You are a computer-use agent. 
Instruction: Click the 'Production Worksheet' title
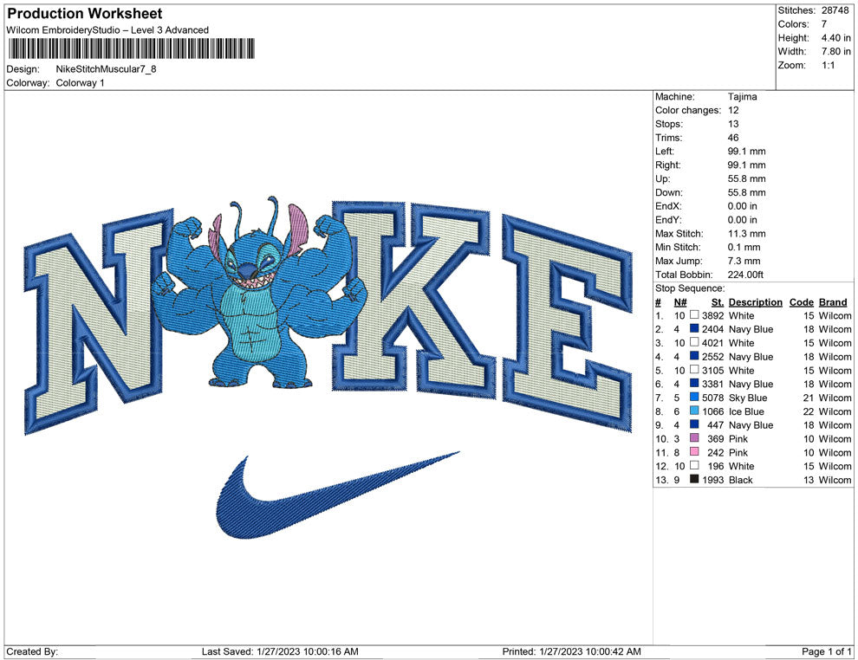coord(85,14)
